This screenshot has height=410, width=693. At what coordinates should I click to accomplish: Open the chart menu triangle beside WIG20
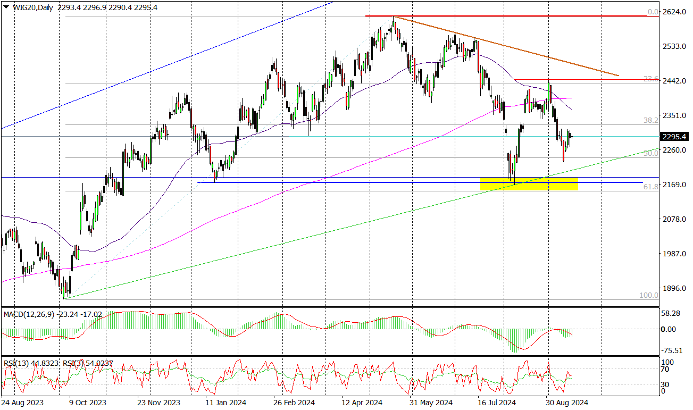click(6, 7)
